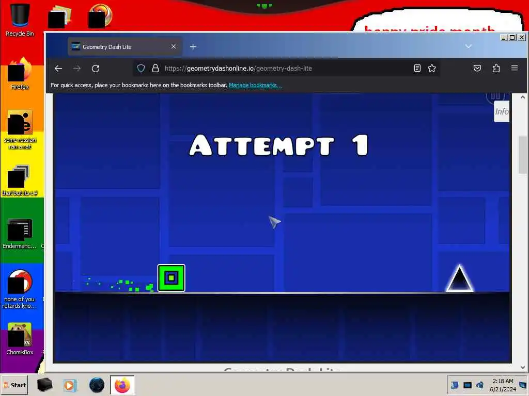The width and height of the screenshot is (529, 396).
Task: Save page to Pocket
Action: (x=477, y=69)
